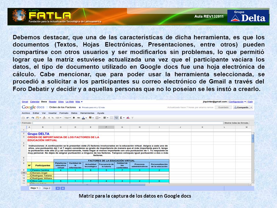This screenshot has width=277, height=208.
Task: Click the La Web link
Action: (70, 102)
